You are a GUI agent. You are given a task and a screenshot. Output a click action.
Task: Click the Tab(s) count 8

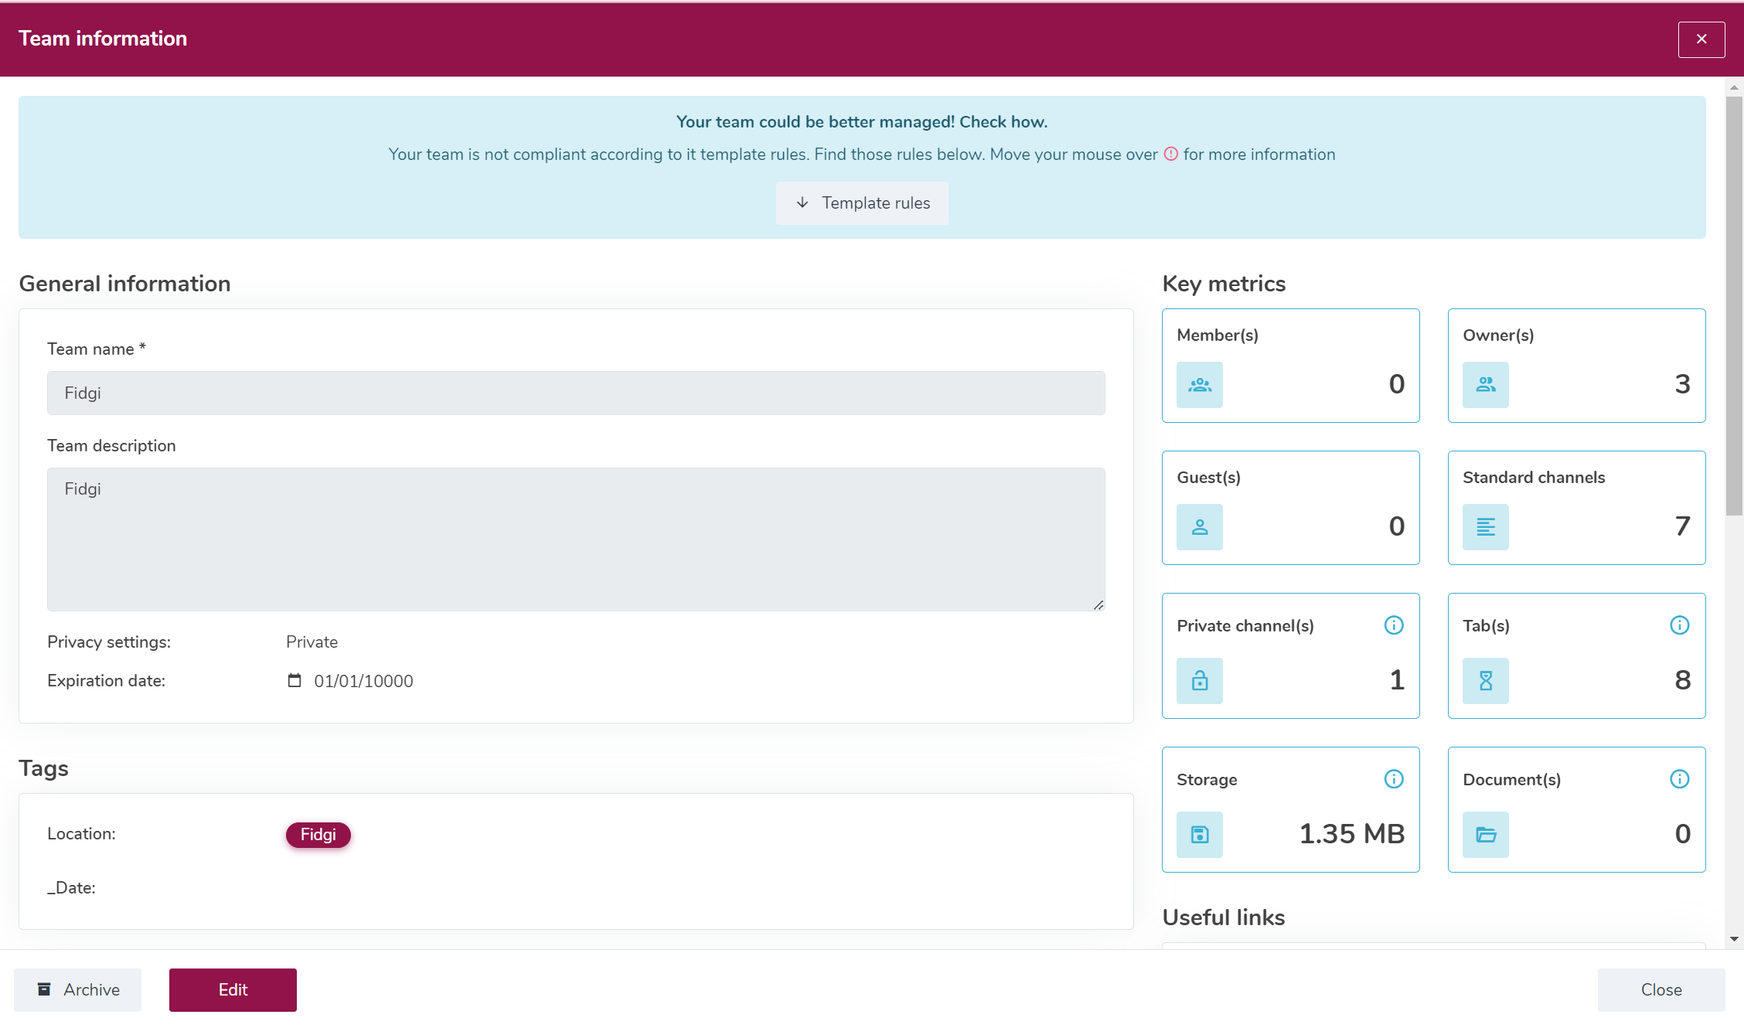point(1682,680)
